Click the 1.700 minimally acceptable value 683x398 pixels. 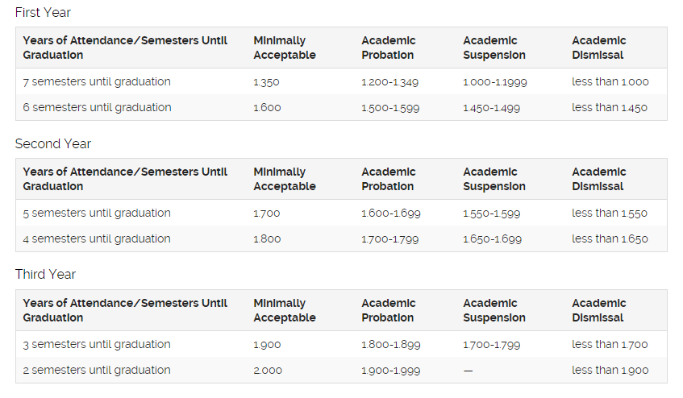[x=267, y=214]
